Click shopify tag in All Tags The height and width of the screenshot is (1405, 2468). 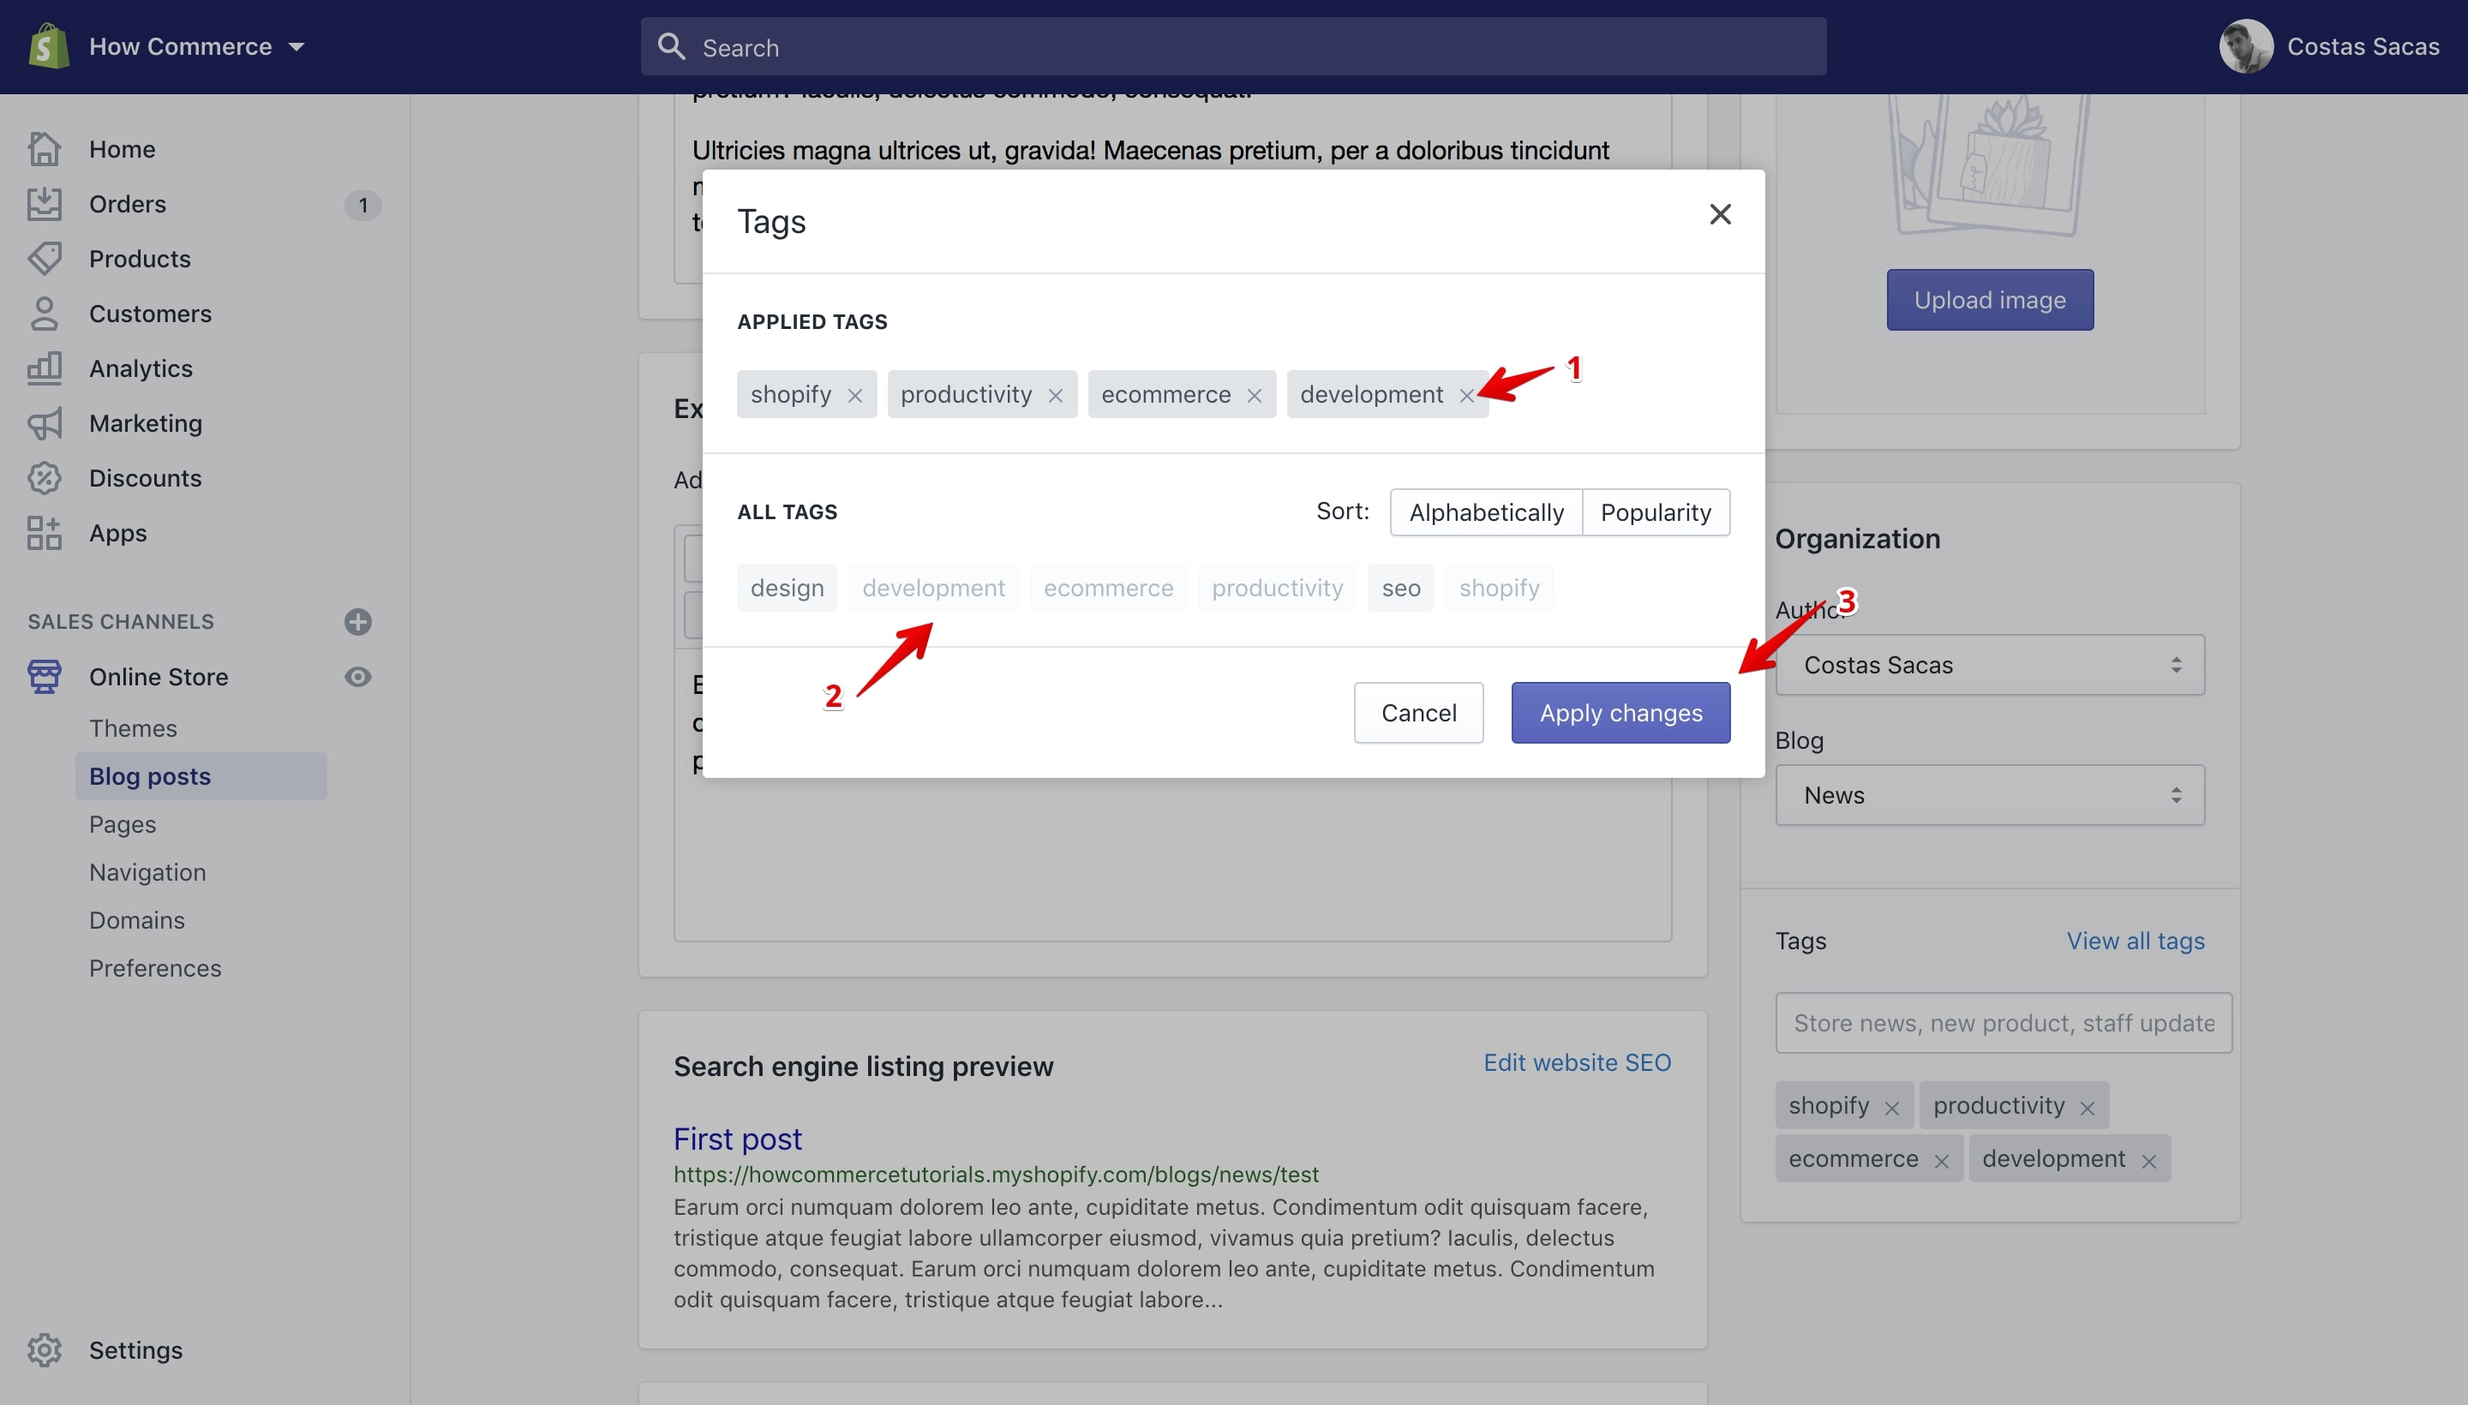tap(1499, 588)
